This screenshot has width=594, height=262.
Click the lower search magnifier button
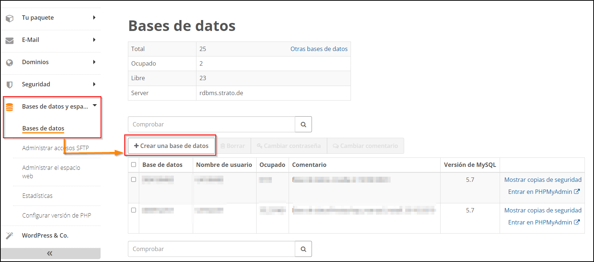303,249
